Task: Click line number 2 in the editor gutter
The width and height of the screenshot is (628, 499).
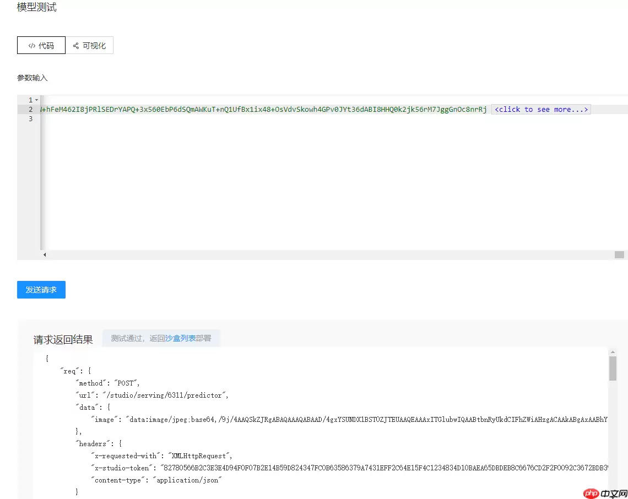Action: 31,110
